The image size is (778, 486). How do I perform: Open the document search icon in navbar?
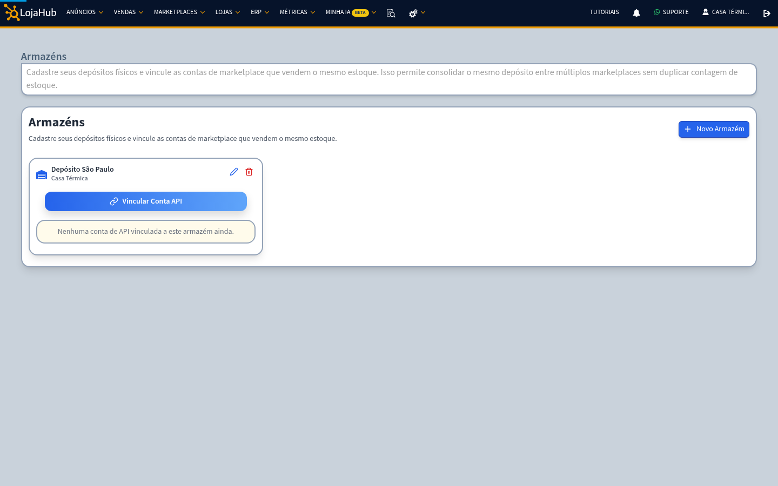pyautogui.click(x=391, y=13)
